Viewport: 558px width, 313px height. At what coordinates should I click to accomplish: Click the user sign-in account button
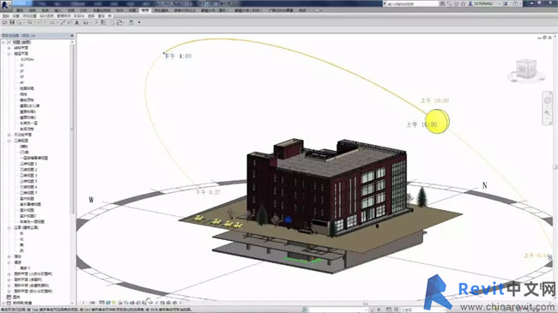(x=482, y=4)
